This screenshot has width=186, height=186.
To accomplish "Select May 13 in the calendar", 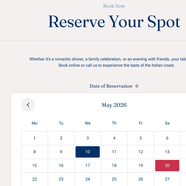I will pyautogui.click(x=167, y=152).
